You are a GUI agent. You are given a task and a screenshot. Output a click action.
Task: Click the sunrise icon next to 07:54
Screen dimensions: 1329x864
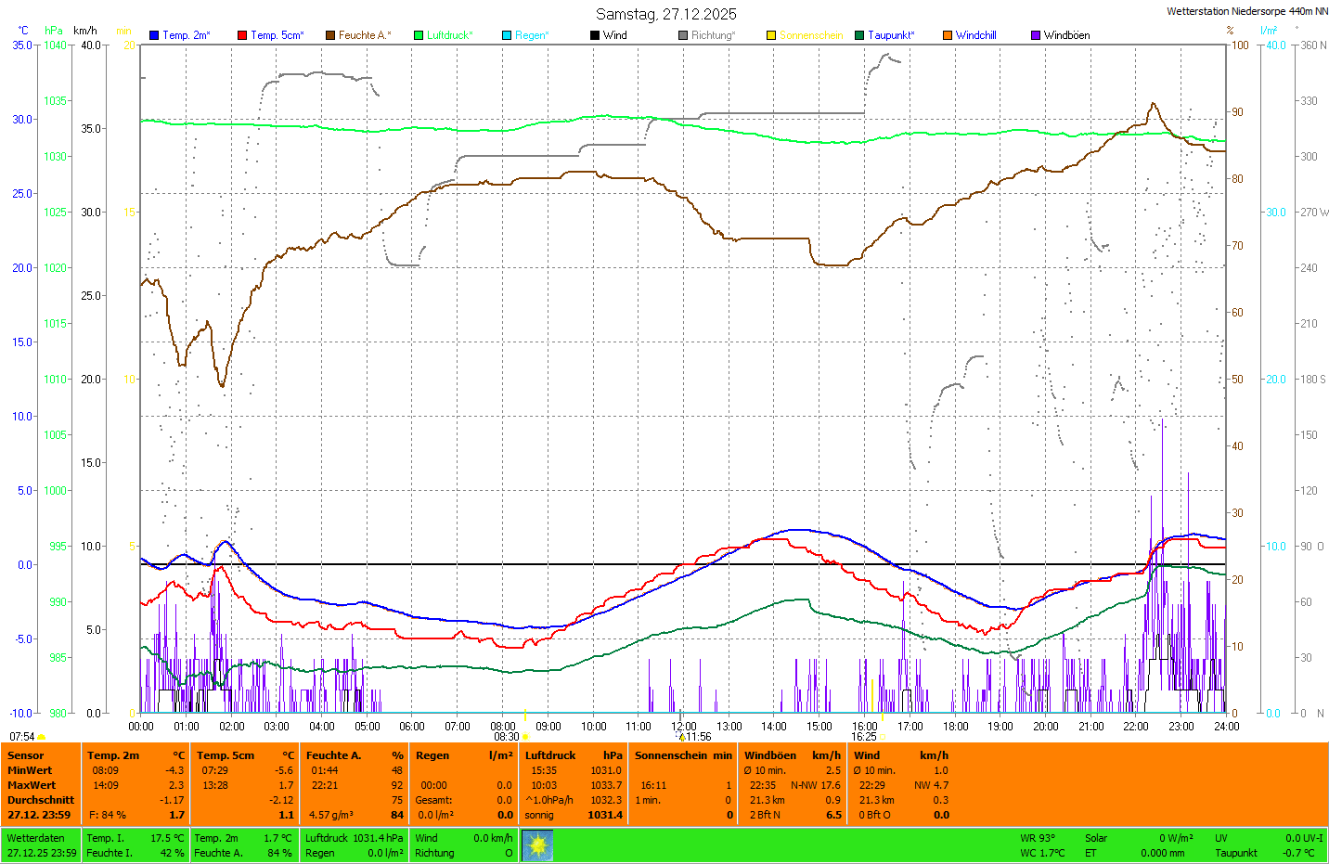point(42,737)
